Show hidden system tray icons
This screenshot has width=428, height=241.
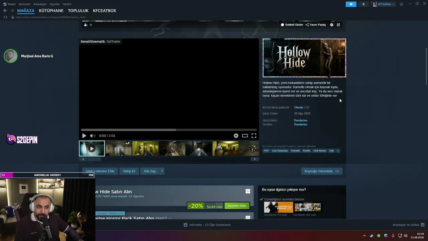tap(364, 236)
